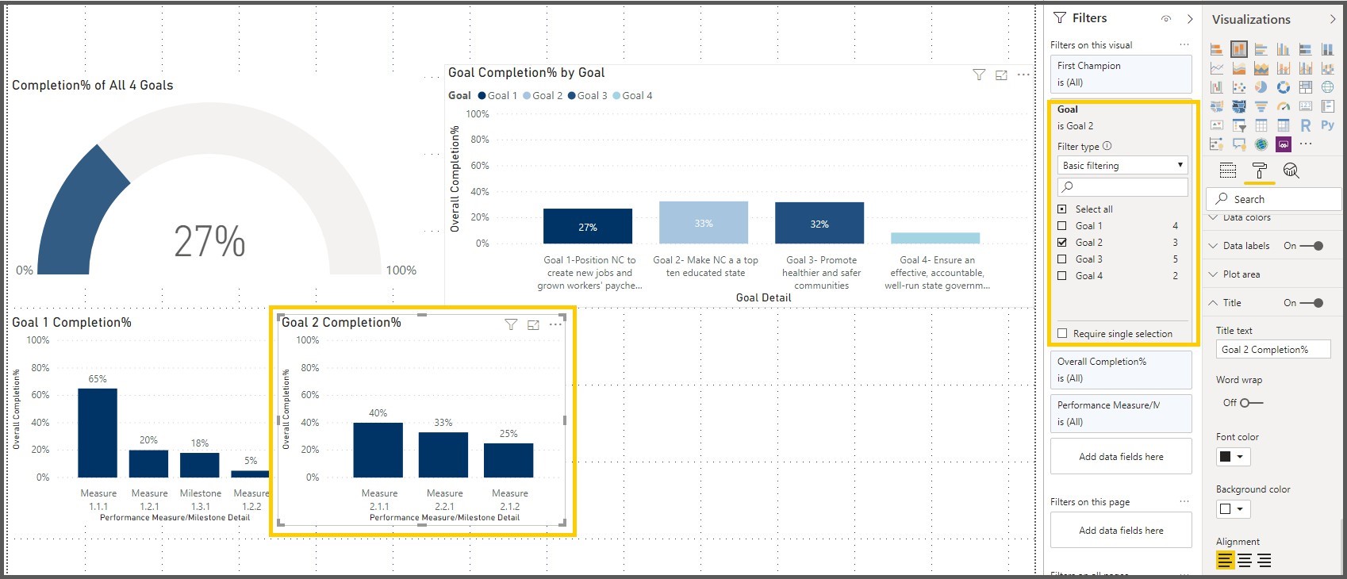Image resolution: width=1347 pixels, height=579 pixels.
Task: Select the stacked bar chart visual
Action: pos(1216,49)
